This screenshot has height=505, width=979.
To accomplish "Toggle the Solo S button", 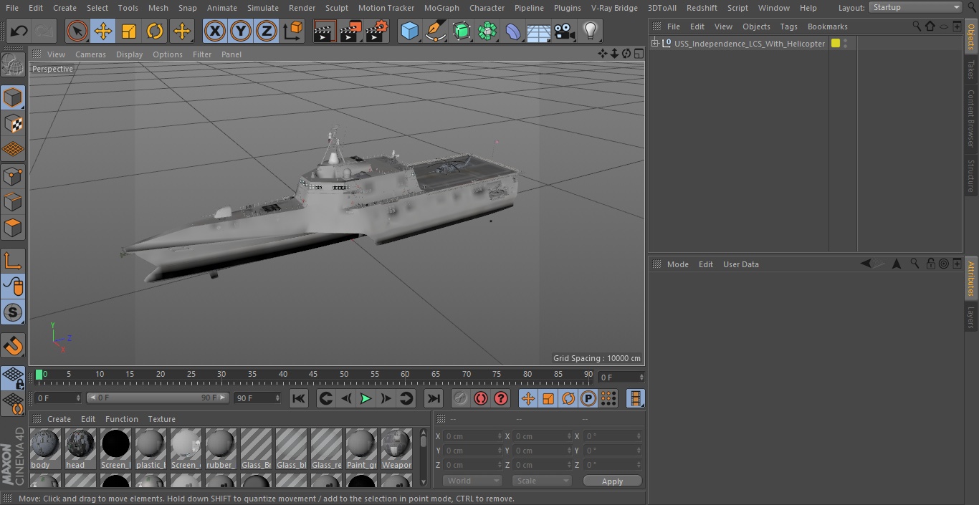I will pos(13,312).
